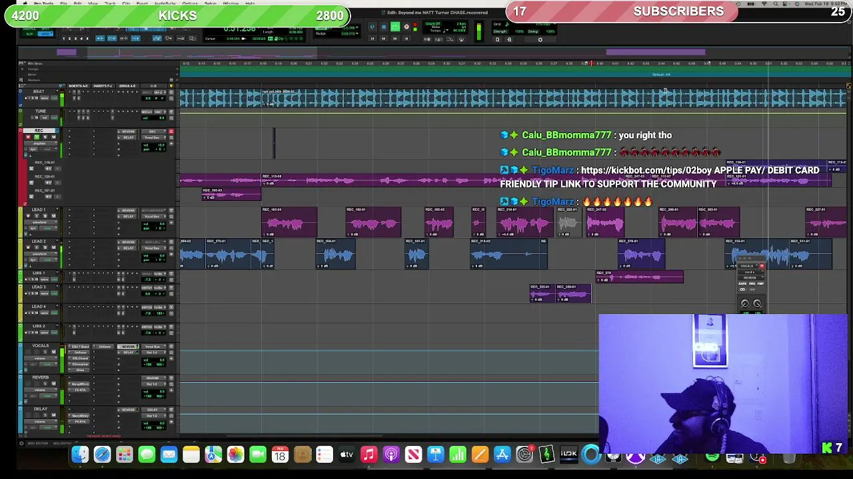This screenshot has height=479, width=853.
Task: Open Safari from the Dock
Action: (x=102, y=455)
